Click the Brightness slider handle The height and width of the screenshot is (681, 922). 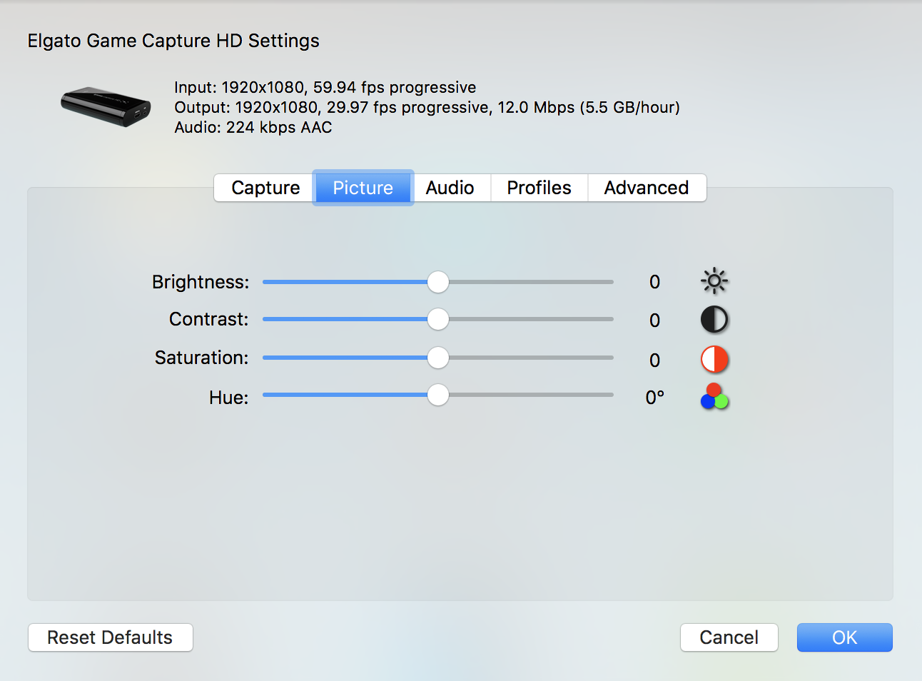click(438, 282)
